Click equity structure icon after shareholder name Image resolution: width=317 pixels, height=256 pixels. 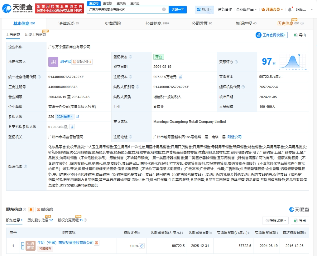pyautogui.click(x=97, y=243)
